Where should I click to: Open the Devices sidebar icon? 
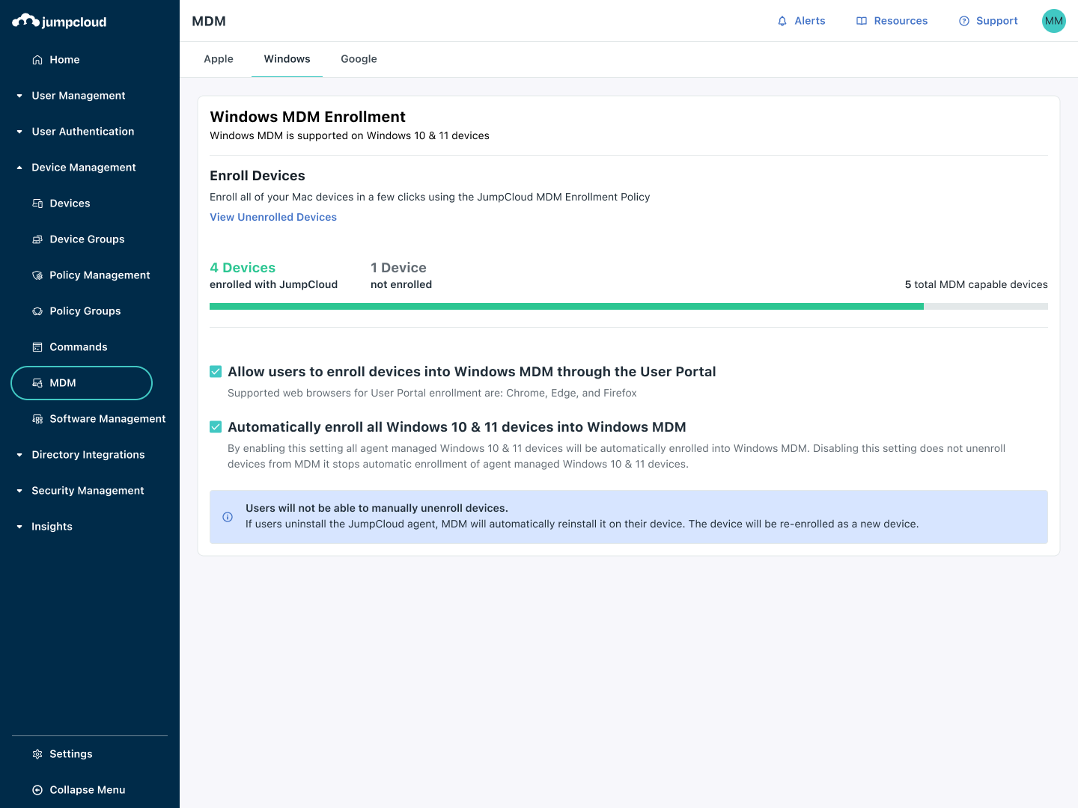(x=37, y=203)
